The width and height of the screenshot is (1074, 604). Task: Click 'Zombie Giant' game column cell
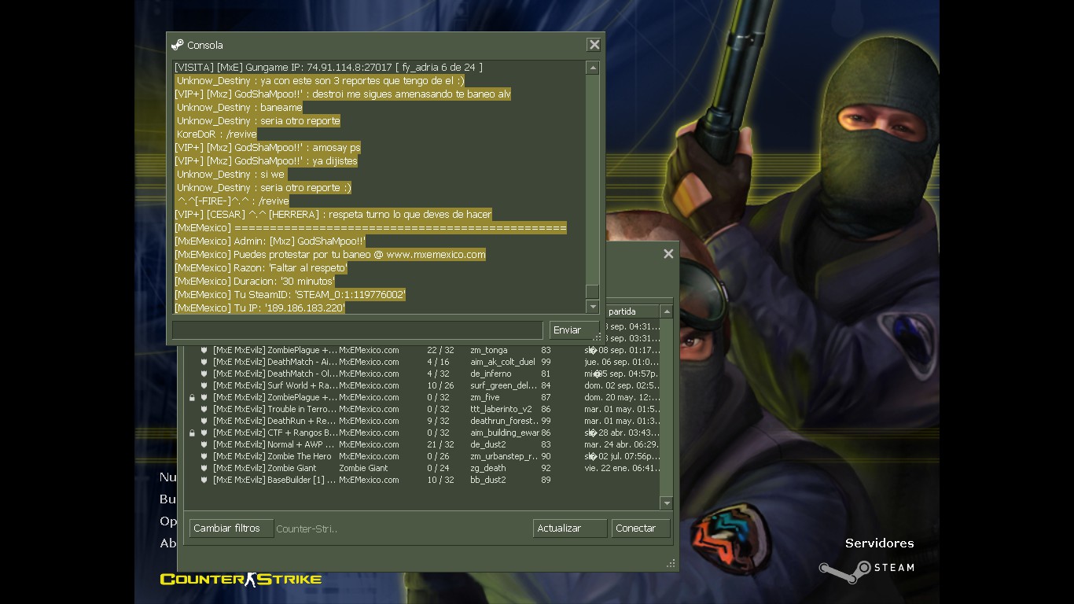tap(363, 468)
